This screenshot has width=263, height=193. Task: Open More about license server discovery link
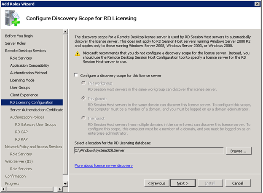coord(103,165)
